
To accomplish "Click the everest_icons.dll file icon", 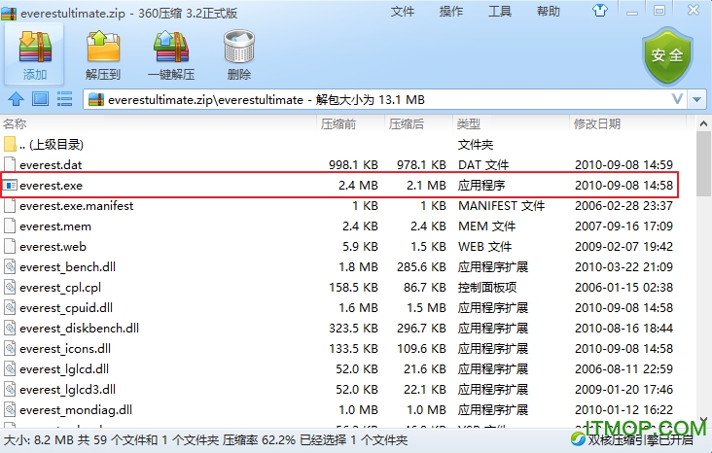I will pos(10,349).
